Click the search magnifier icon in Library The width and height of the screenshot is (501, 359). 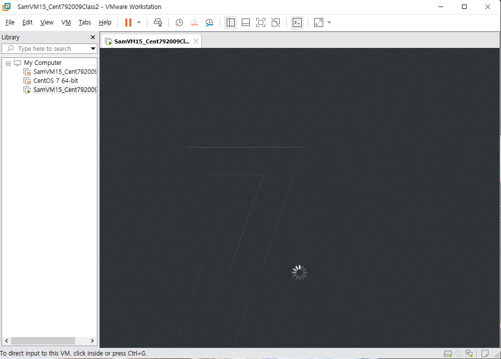click(x=10, y=48)
